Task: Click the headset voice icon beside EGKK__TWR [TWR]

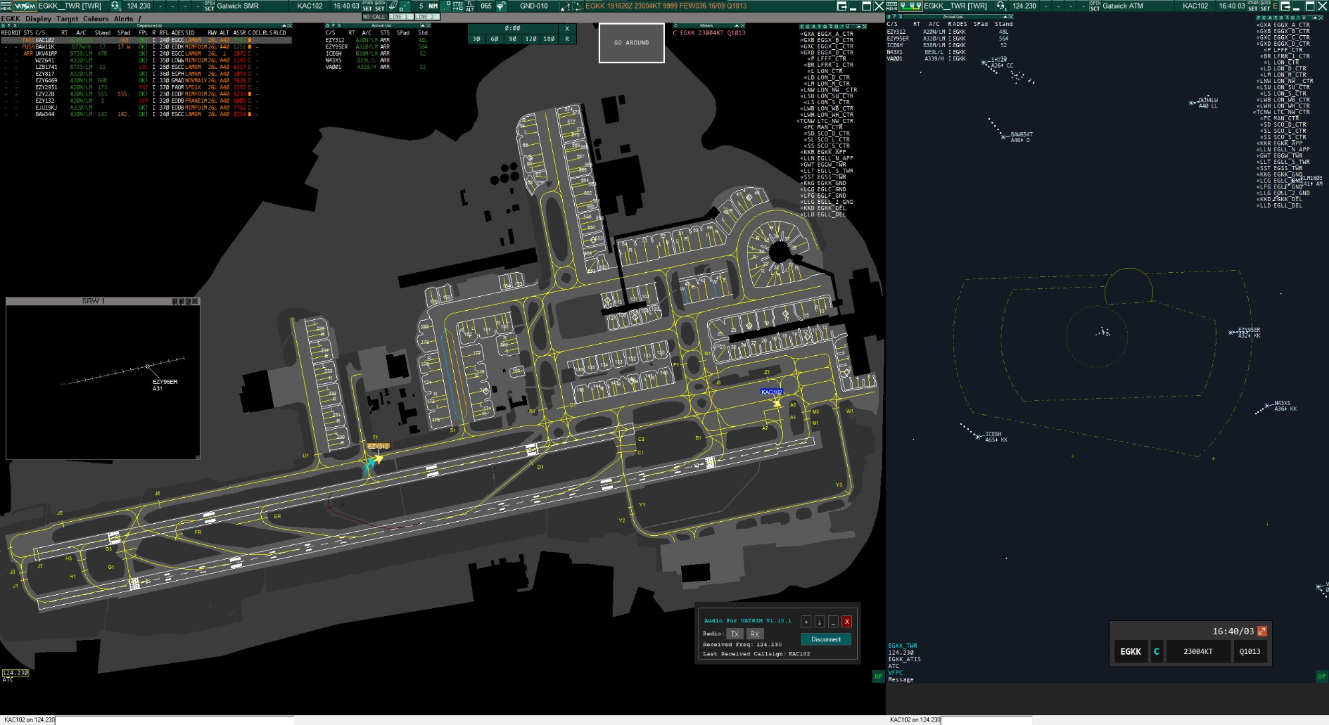Action: pyautogui.click(x=115, y=5)
